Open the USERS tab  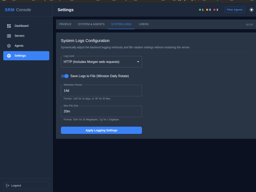(144, 24)
